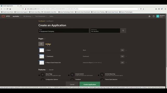Open the Administration user-settings icon in header
Viewport: 167px width, 93px height.
(x=149, y=16)
